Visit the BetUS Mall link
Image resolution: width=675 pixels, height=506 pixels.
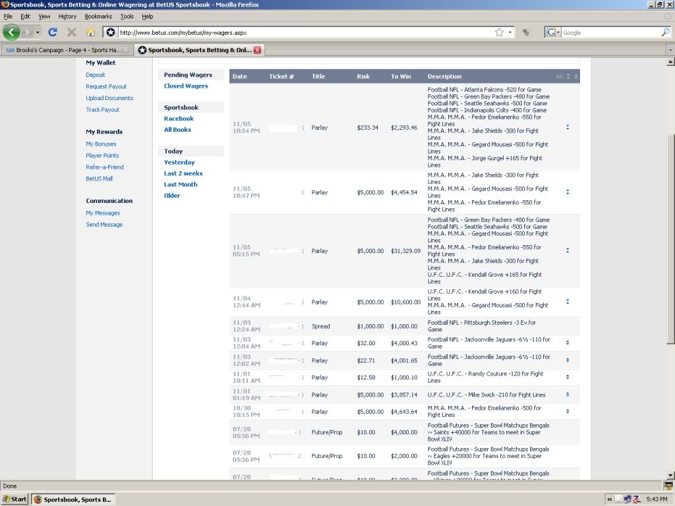pos(99,179)
